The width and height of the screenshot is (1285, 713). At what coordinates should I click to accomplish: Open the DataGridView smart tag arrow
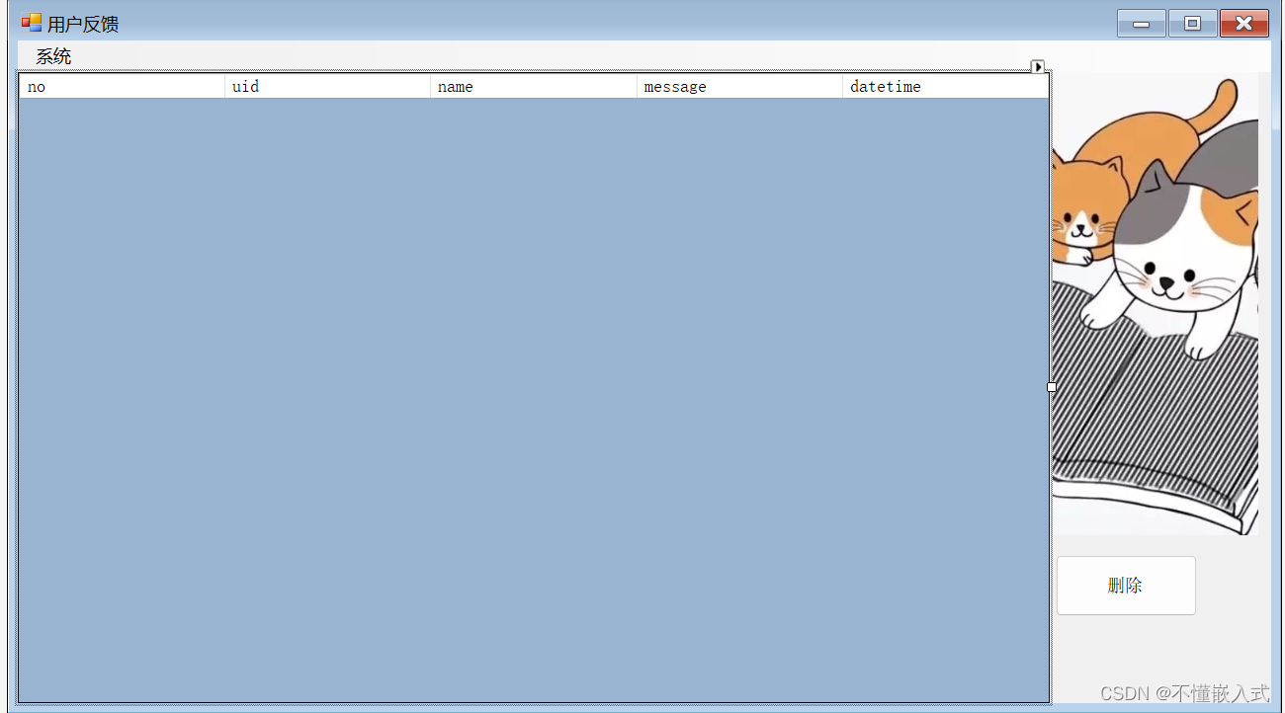1038,67
